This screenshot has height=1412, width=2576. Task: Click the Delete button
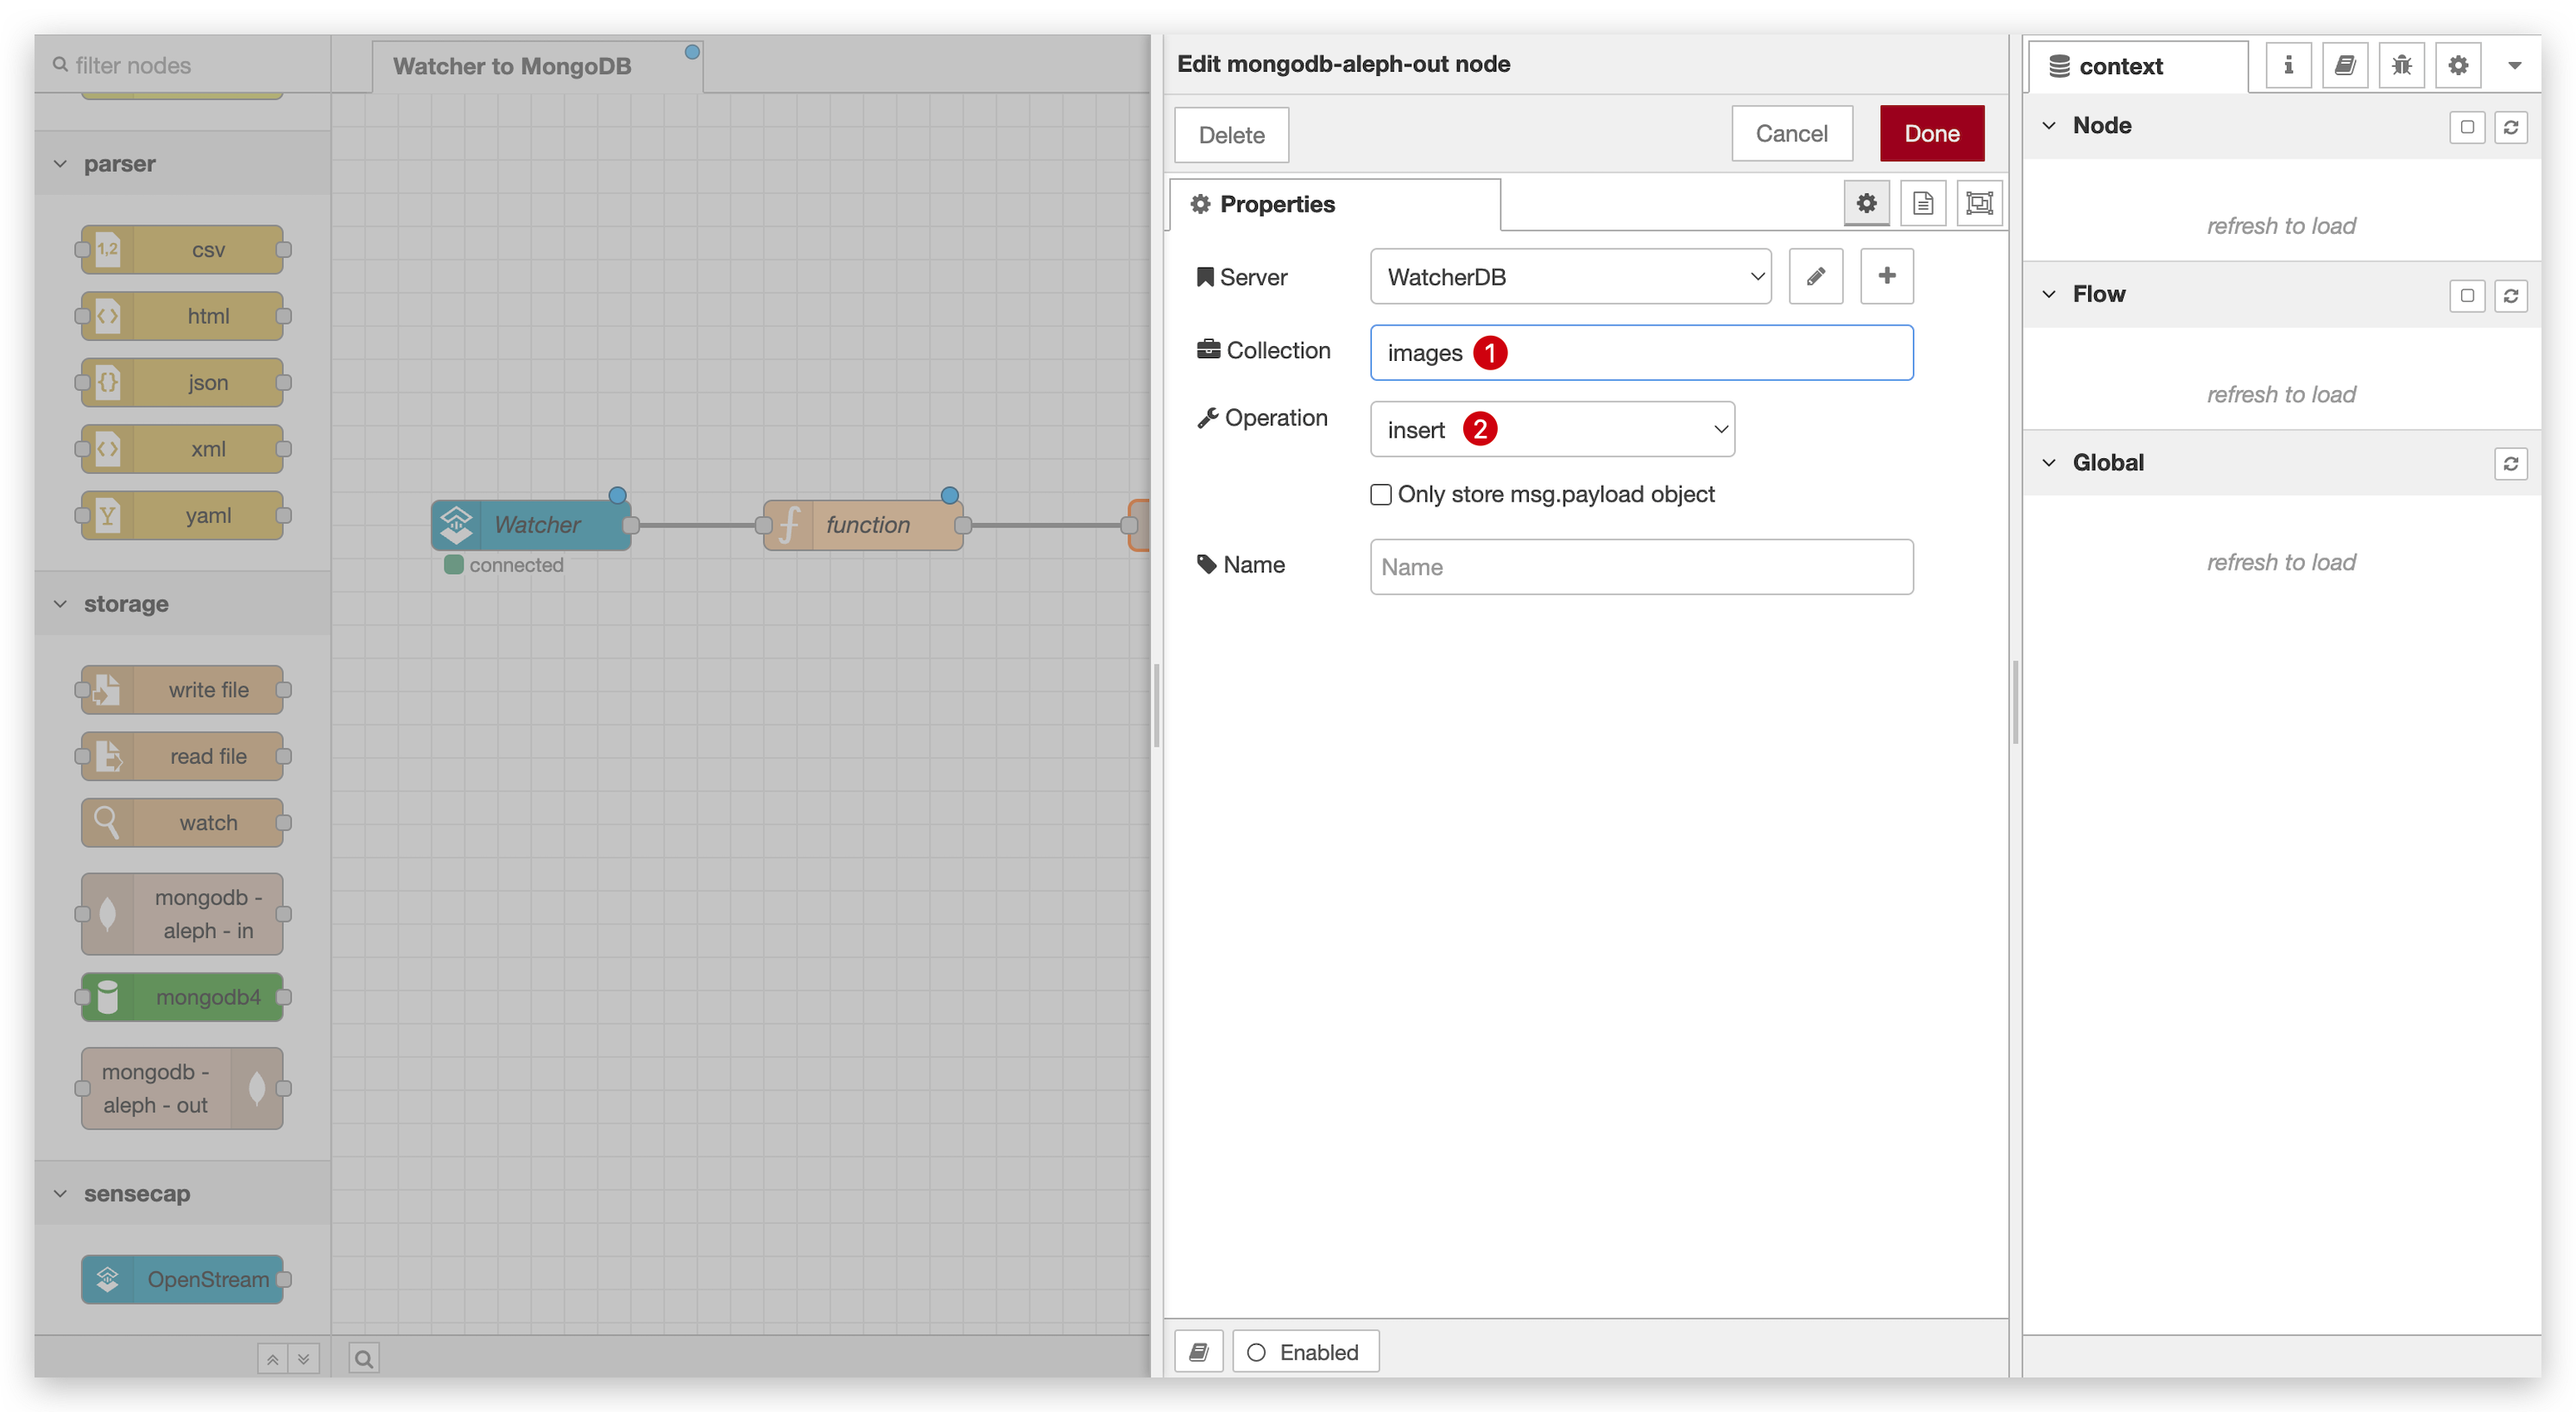tap(1231, 135)
